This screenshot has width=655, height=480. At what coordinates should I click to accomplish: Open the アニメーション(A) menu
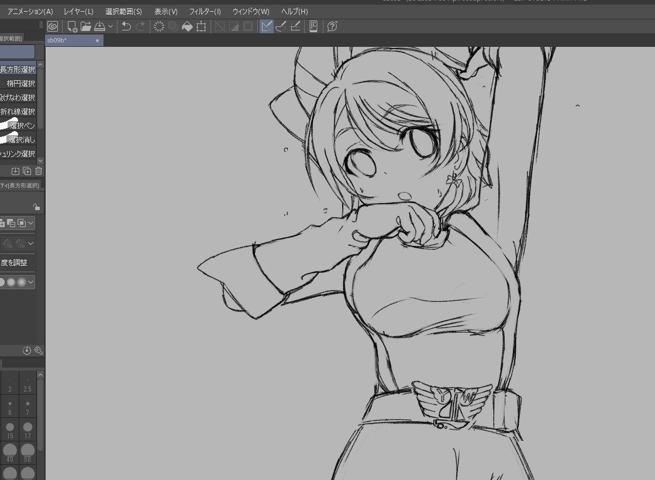pos(30,11)
